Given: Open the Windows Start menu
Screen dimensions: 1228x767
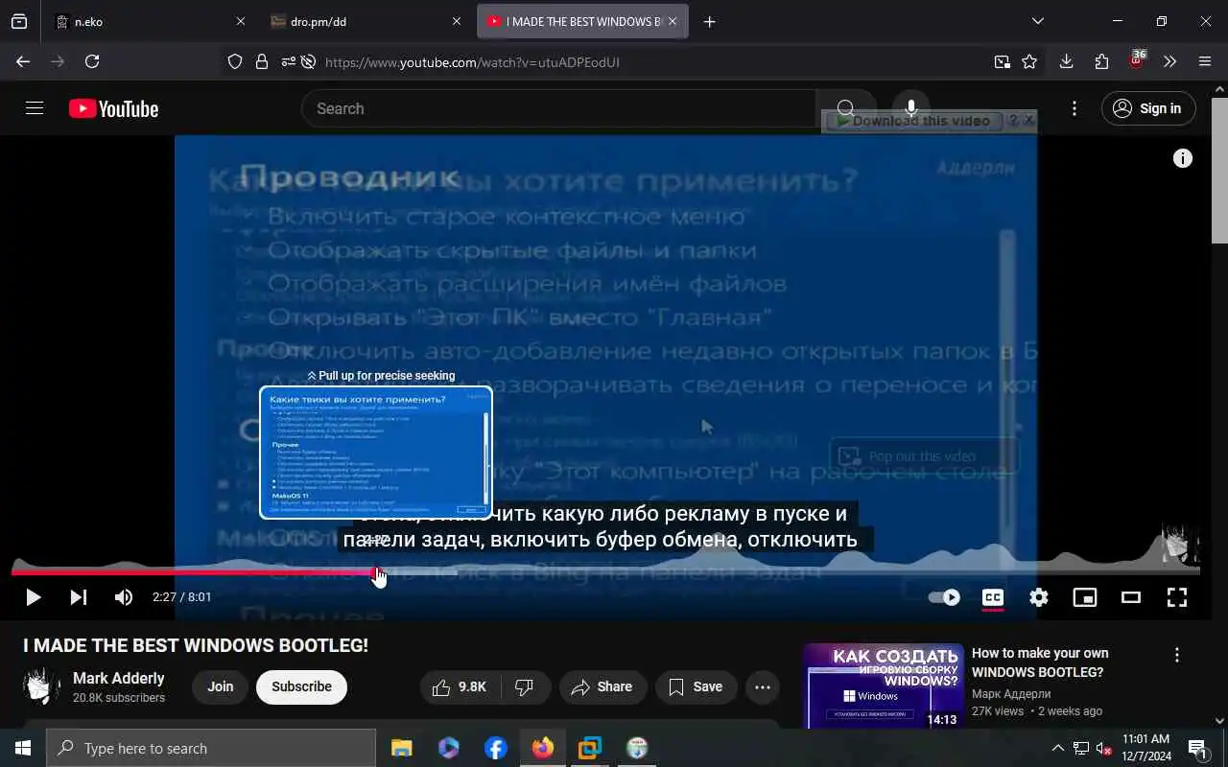Looking at the screenshot, I should pos(23,748).
